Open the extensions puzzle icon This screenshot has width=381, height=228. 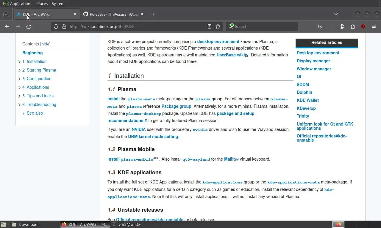(x=352, y=26)
